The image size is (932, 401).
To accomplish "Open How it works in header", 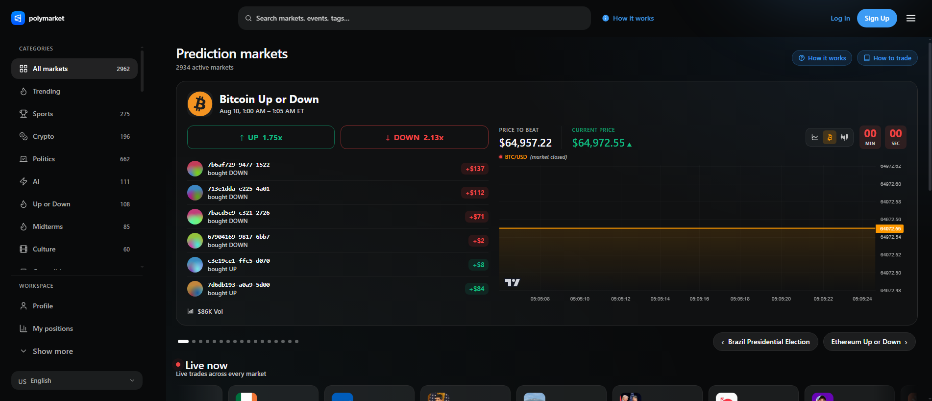I will [x=628, y=18].
